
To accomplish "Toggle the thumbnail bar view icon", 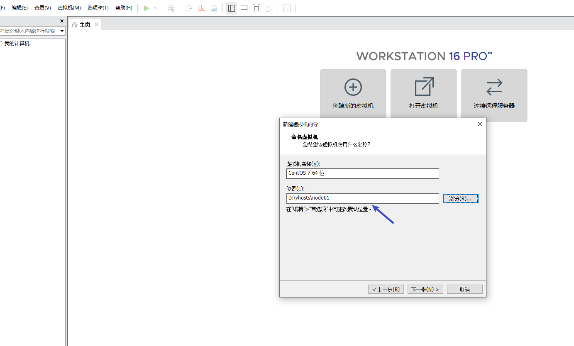I will point(244,8).
